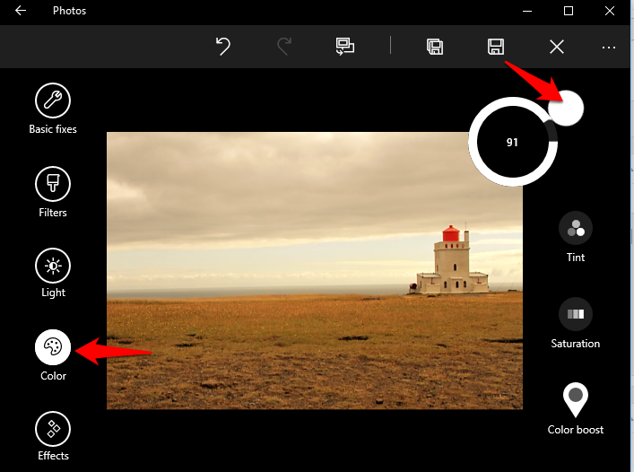634x472 pixels.
Task: Click the circular dial showing 91
Action: click(513, 142)
